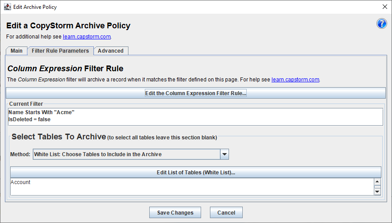Click the 'IsDeleted = false' filter line
This screenshot has height=223, width=392.
(x=30, y=119)
